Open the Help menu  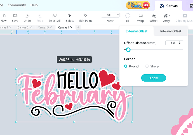34,5
